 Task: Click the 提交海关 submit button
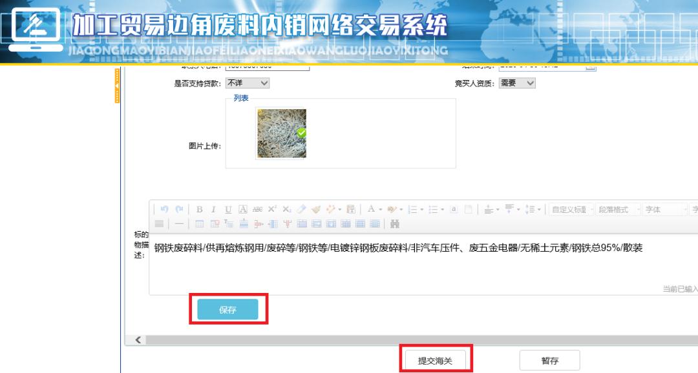point(435,361)
